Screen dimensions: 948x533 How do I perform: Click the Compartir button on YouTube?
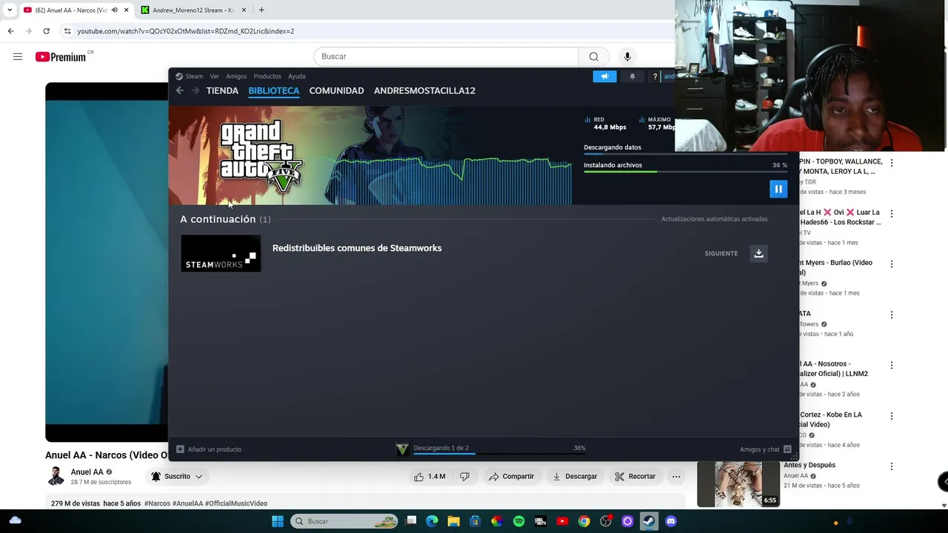[511, 476]
